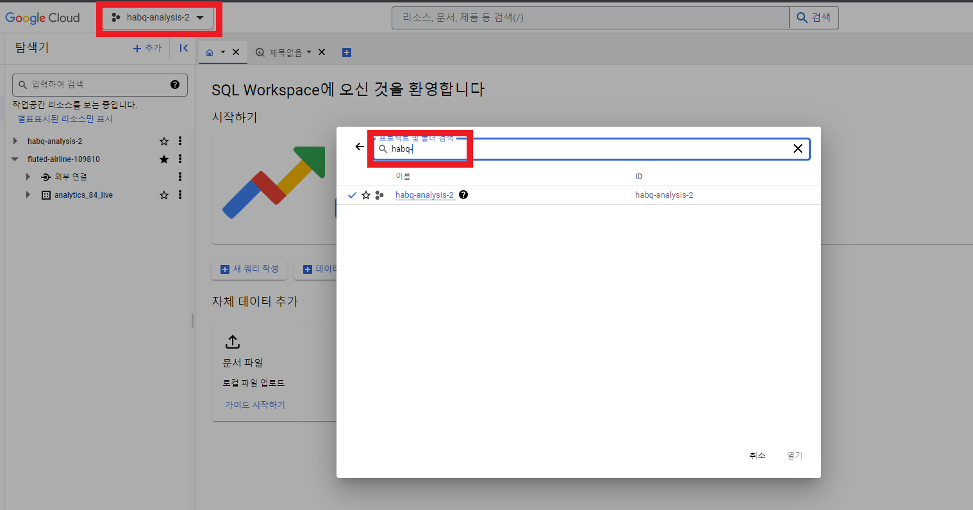Screen dimensions: 973x510
Task: Open the home tab dropdown arrow
Action: click(x=223, y=52)
